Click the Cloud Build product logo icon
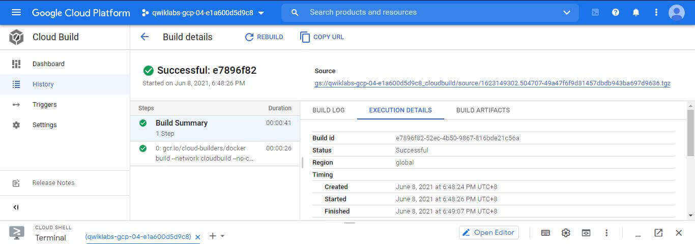The height and width of the screenshot is (244, 695). pos(16,37)
